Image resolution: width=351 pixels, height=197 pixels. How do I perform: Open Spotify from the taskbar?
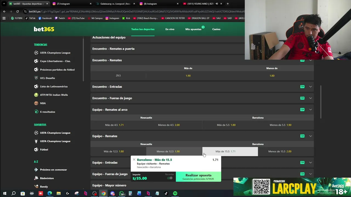pyautogui.click(x=175, y=193)
